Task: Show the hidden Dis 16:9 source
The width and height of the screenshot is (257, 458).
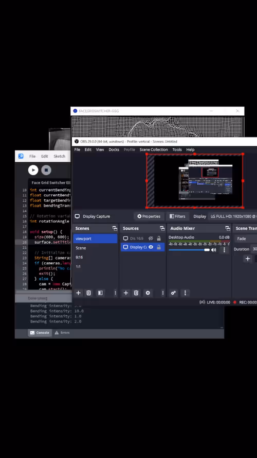Action: (x=151, y=239)
